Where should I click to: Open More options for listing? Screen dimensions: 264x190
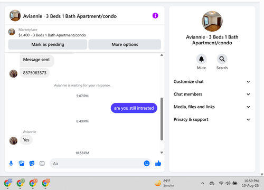click(x=125, y=44)
